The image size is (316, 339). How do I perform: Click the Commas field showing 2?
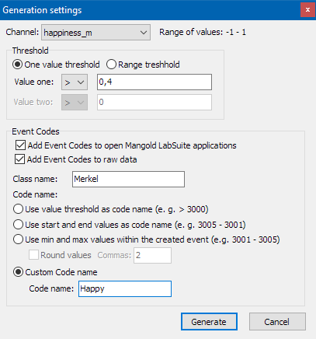click(152, 256)
